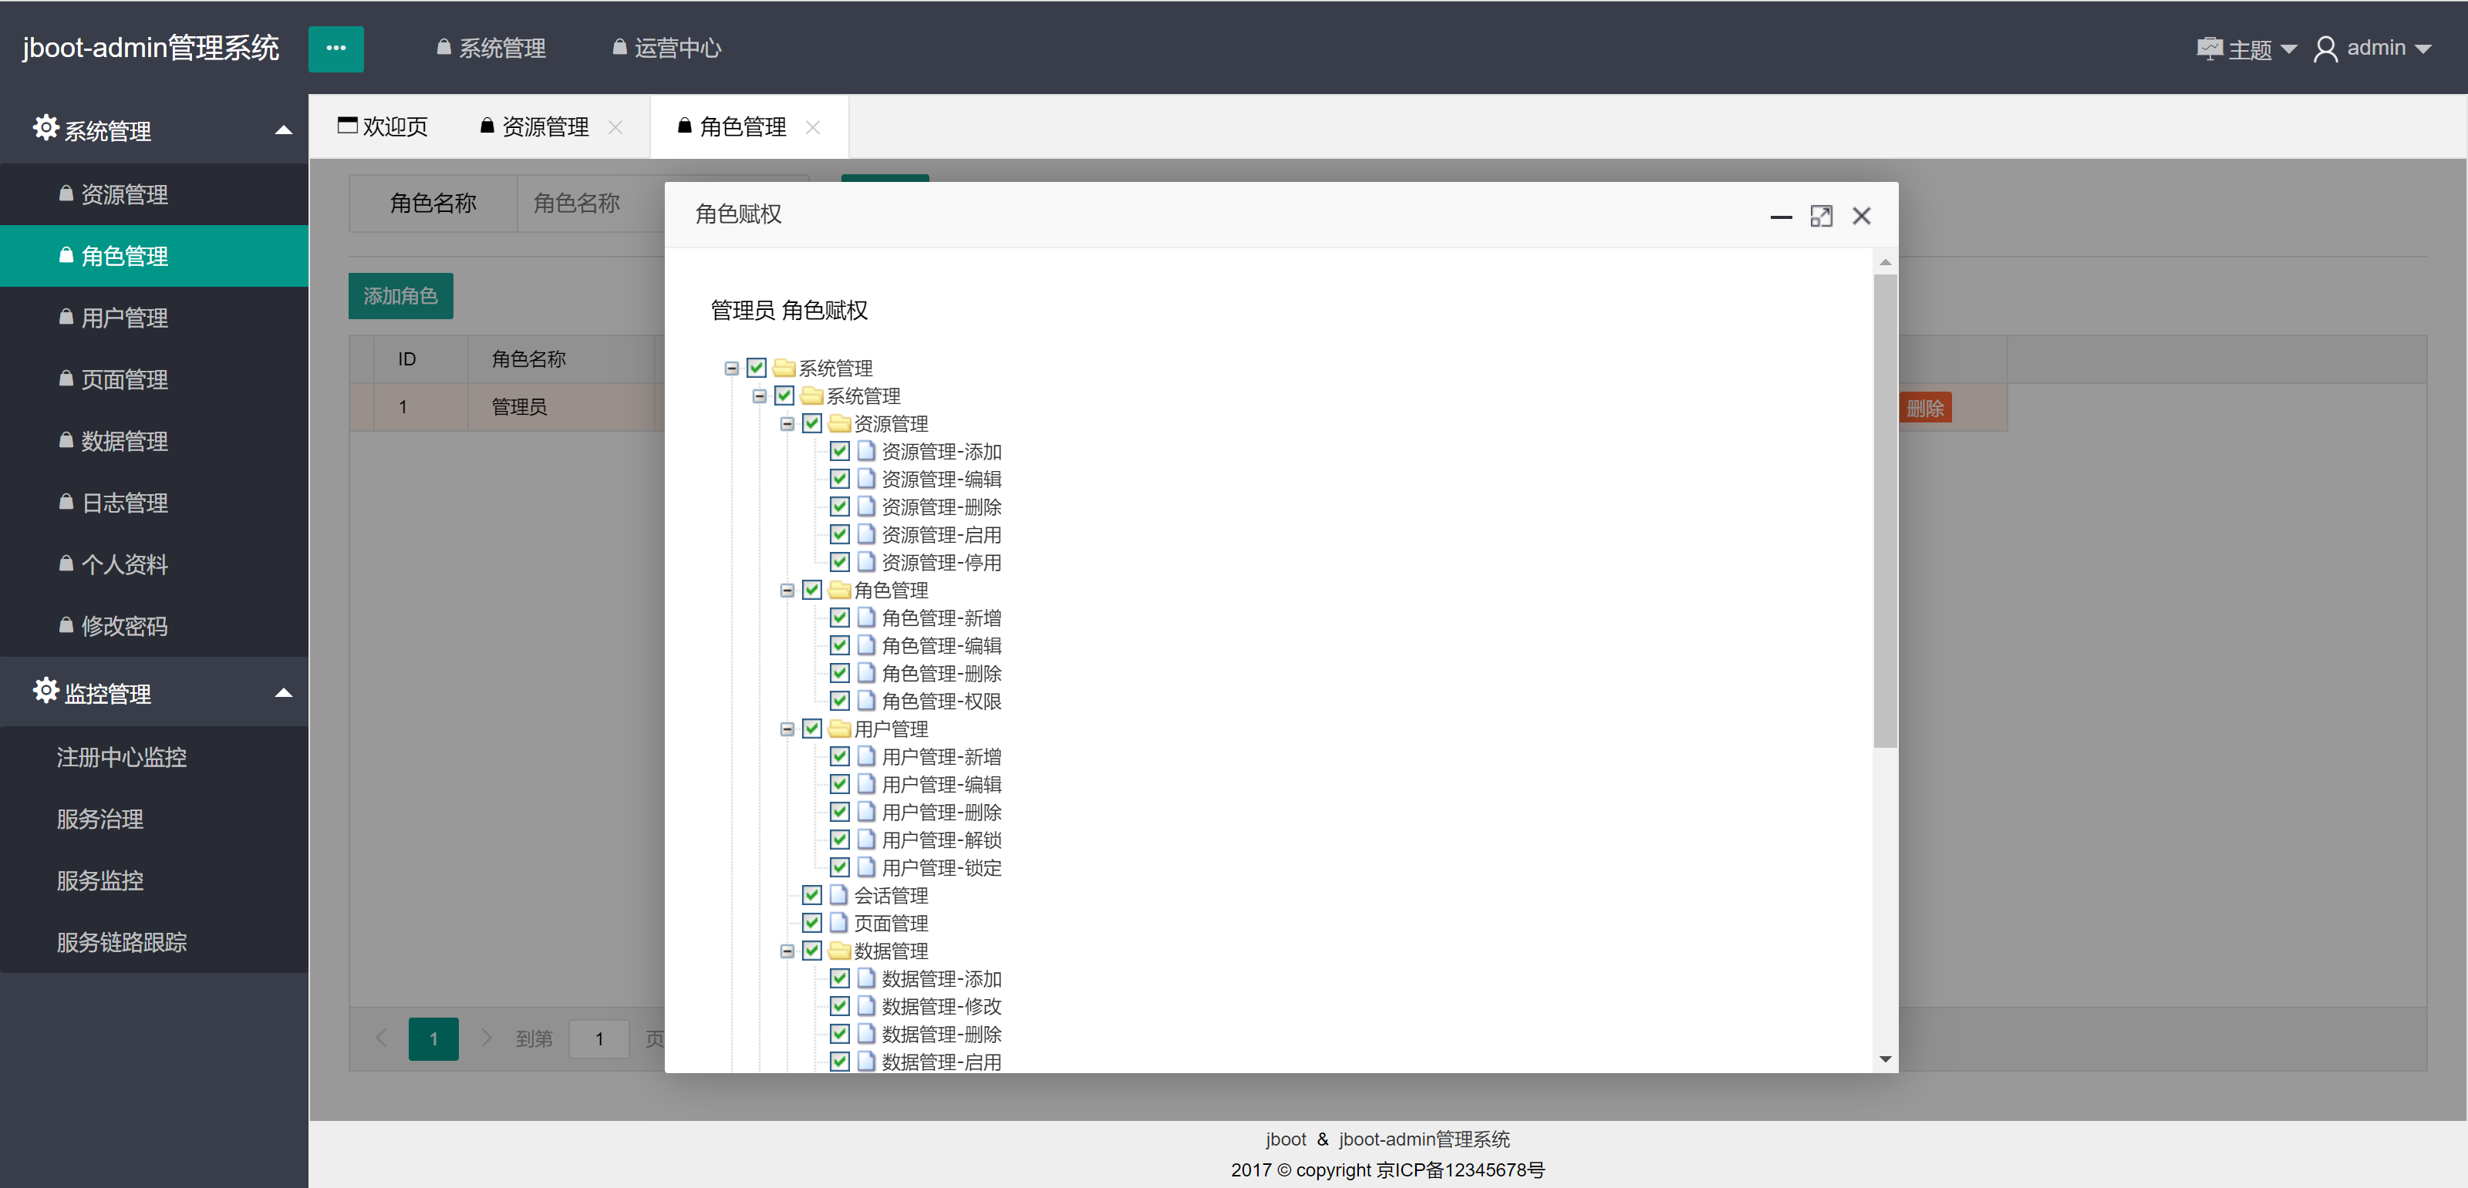
Task: Close the 资源管理 tab with its X
Action: click(615, 127)
